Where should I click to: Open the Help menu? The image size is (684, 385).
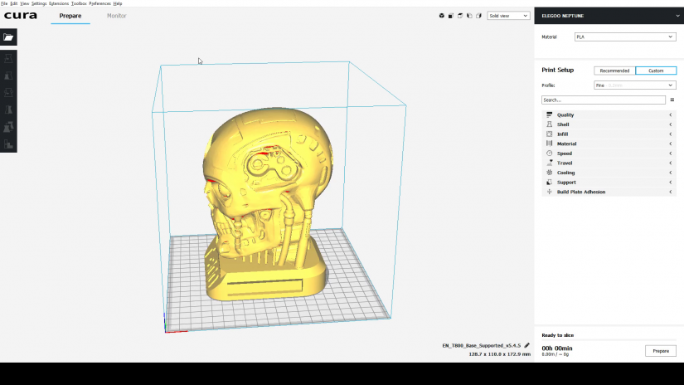point(118,3)
